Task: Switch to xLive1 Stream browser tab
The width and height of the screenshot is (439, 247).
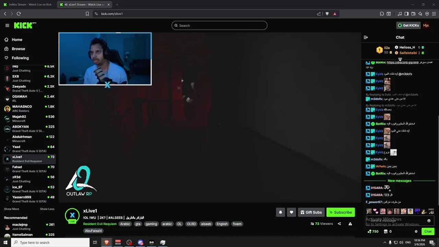Action: click(x=85, y=4)
